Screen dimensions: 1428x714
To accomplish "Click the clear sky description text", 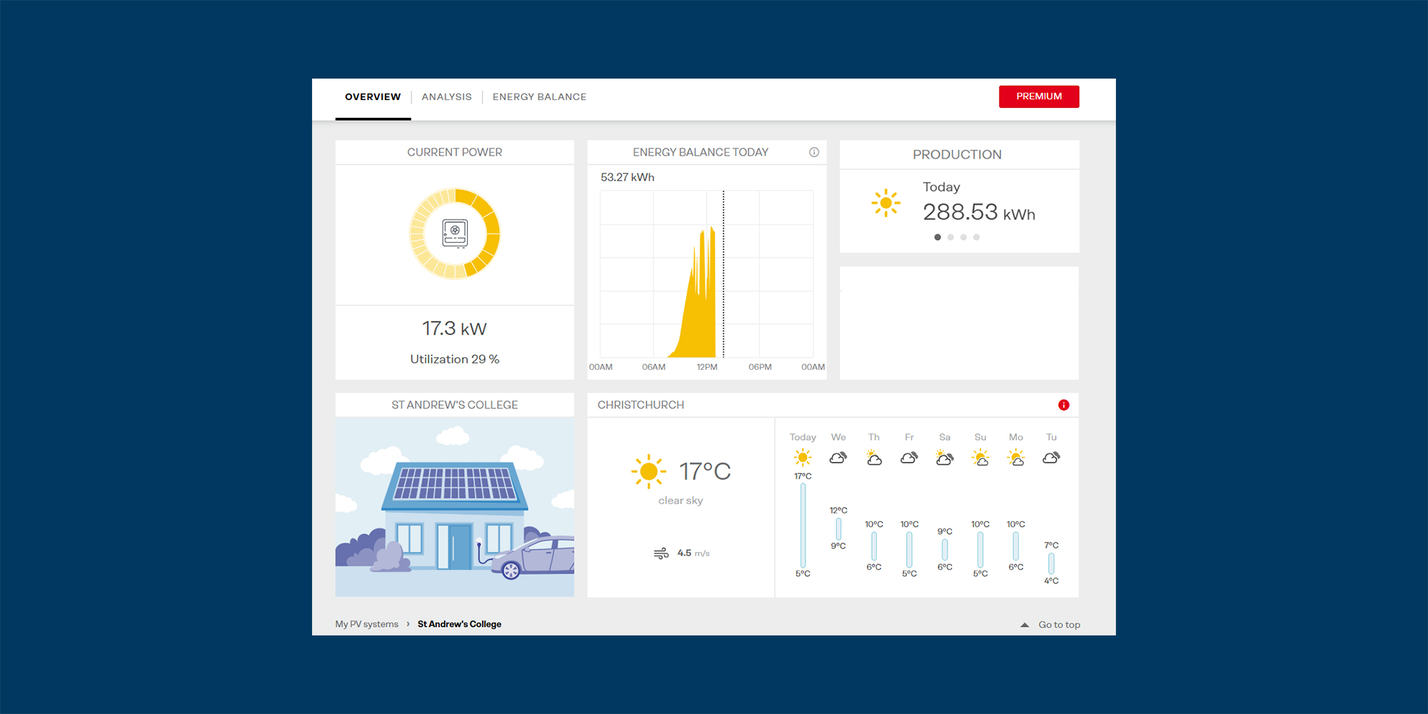I will point(680,501).
